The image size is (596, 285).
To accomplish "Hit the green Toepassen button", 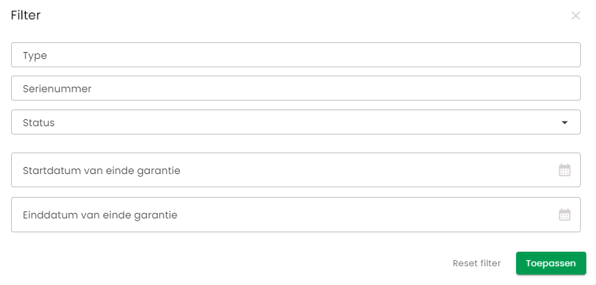I will [x=551, y=264].
